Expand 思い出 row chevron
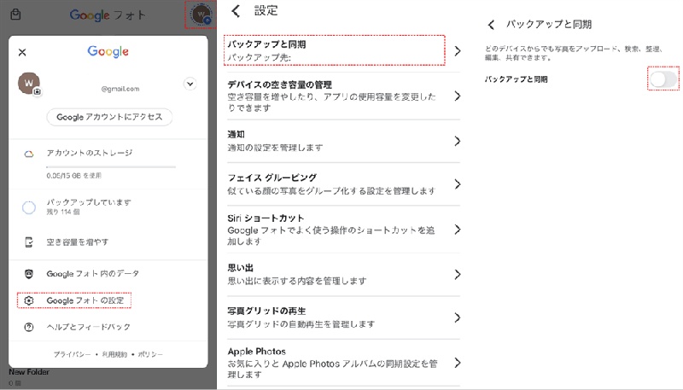This screenshot has width=683, height=390. 458,274
